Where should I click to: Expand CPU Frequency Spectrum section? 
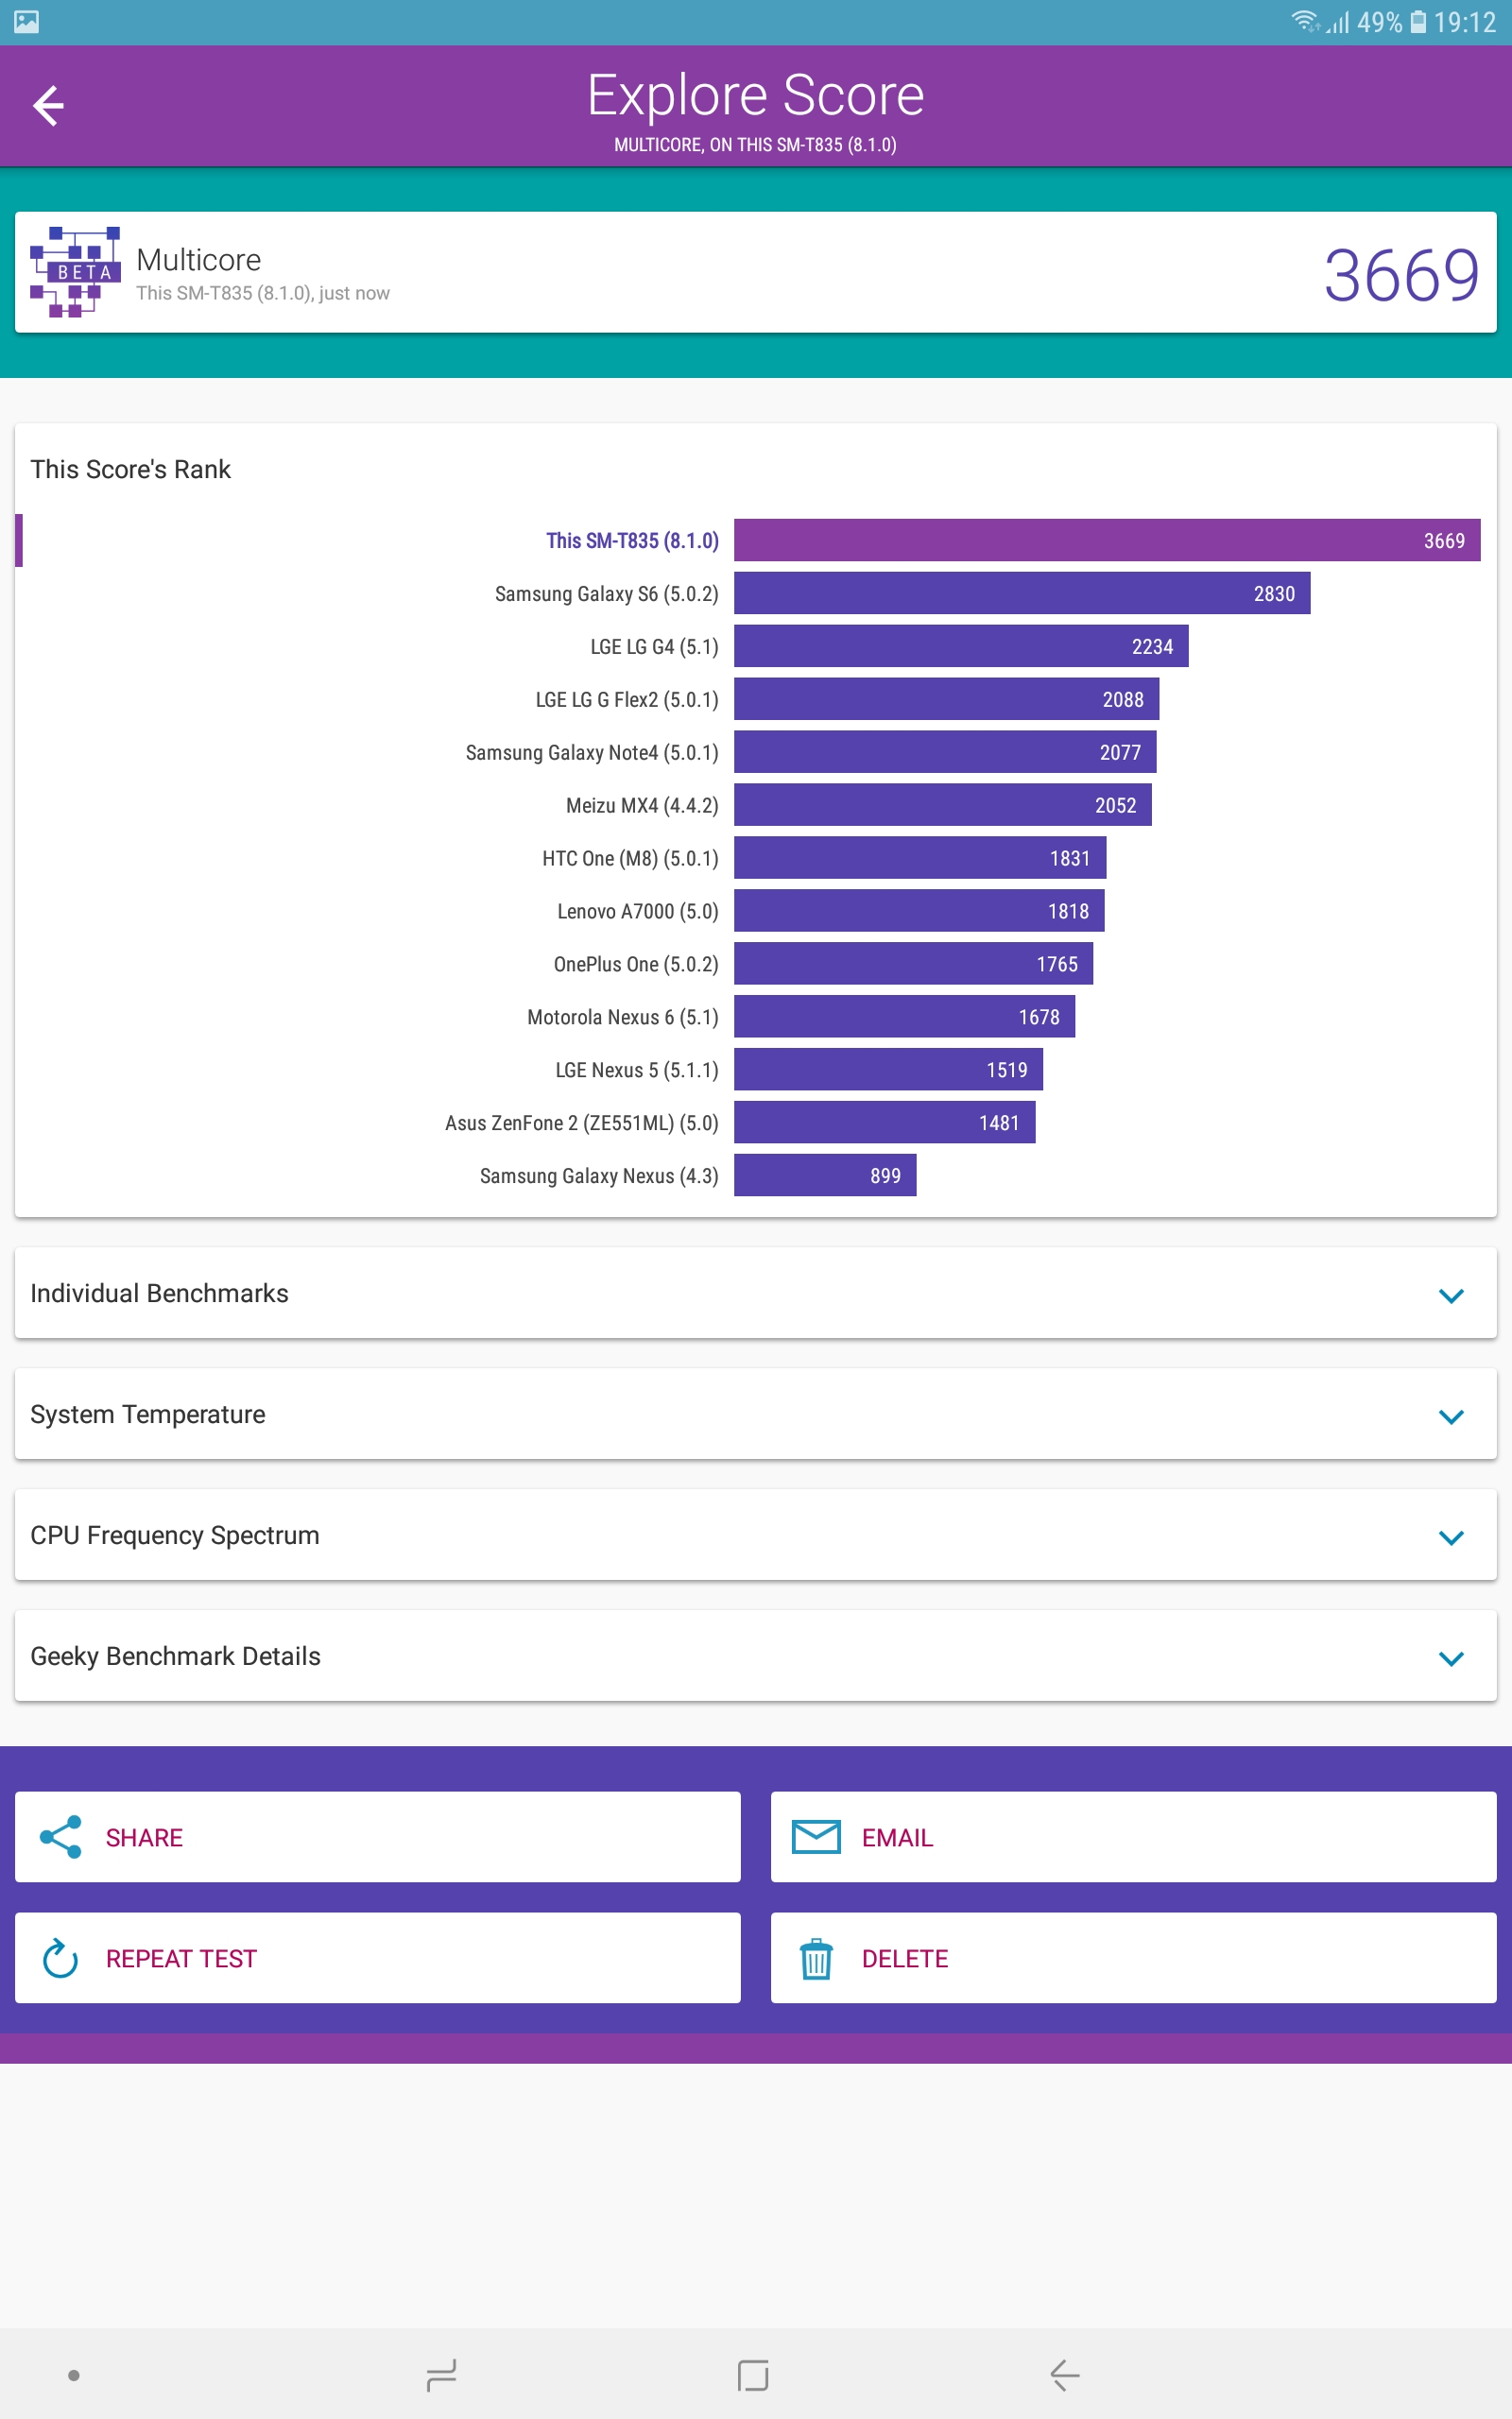click(x=756, y=1535)
